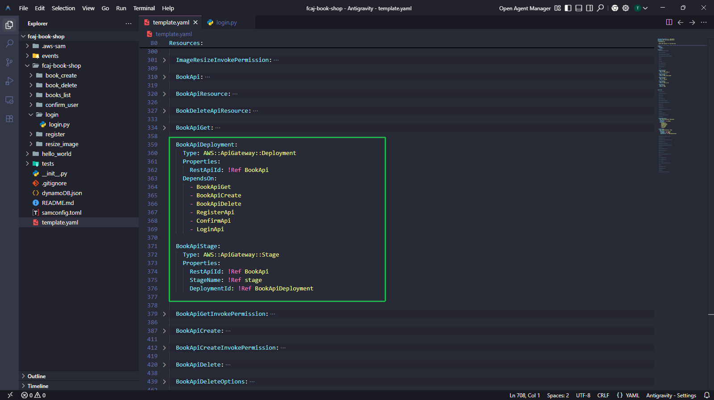Screen dimensions: 714x400
Task: Open dynamoDB.json file
Action: click(x=79, y=193)
